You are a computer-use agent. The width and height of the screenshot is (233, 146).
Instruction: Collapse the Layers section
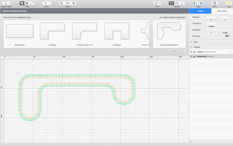(x=191, y=47)
